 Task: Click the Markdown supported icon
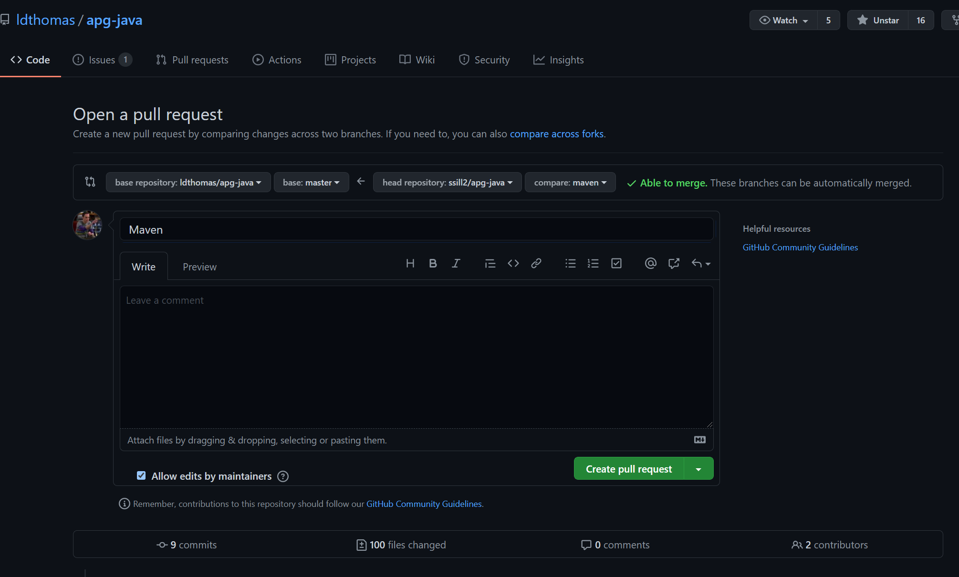click(x=700, y=440)
